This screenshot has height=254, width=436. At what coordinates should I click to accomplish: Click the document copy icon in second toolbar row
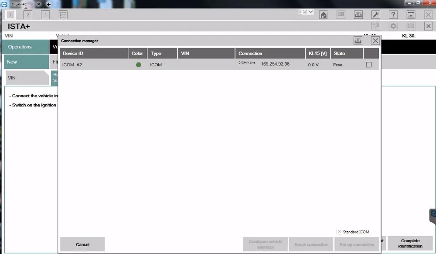tap(376, 26)
